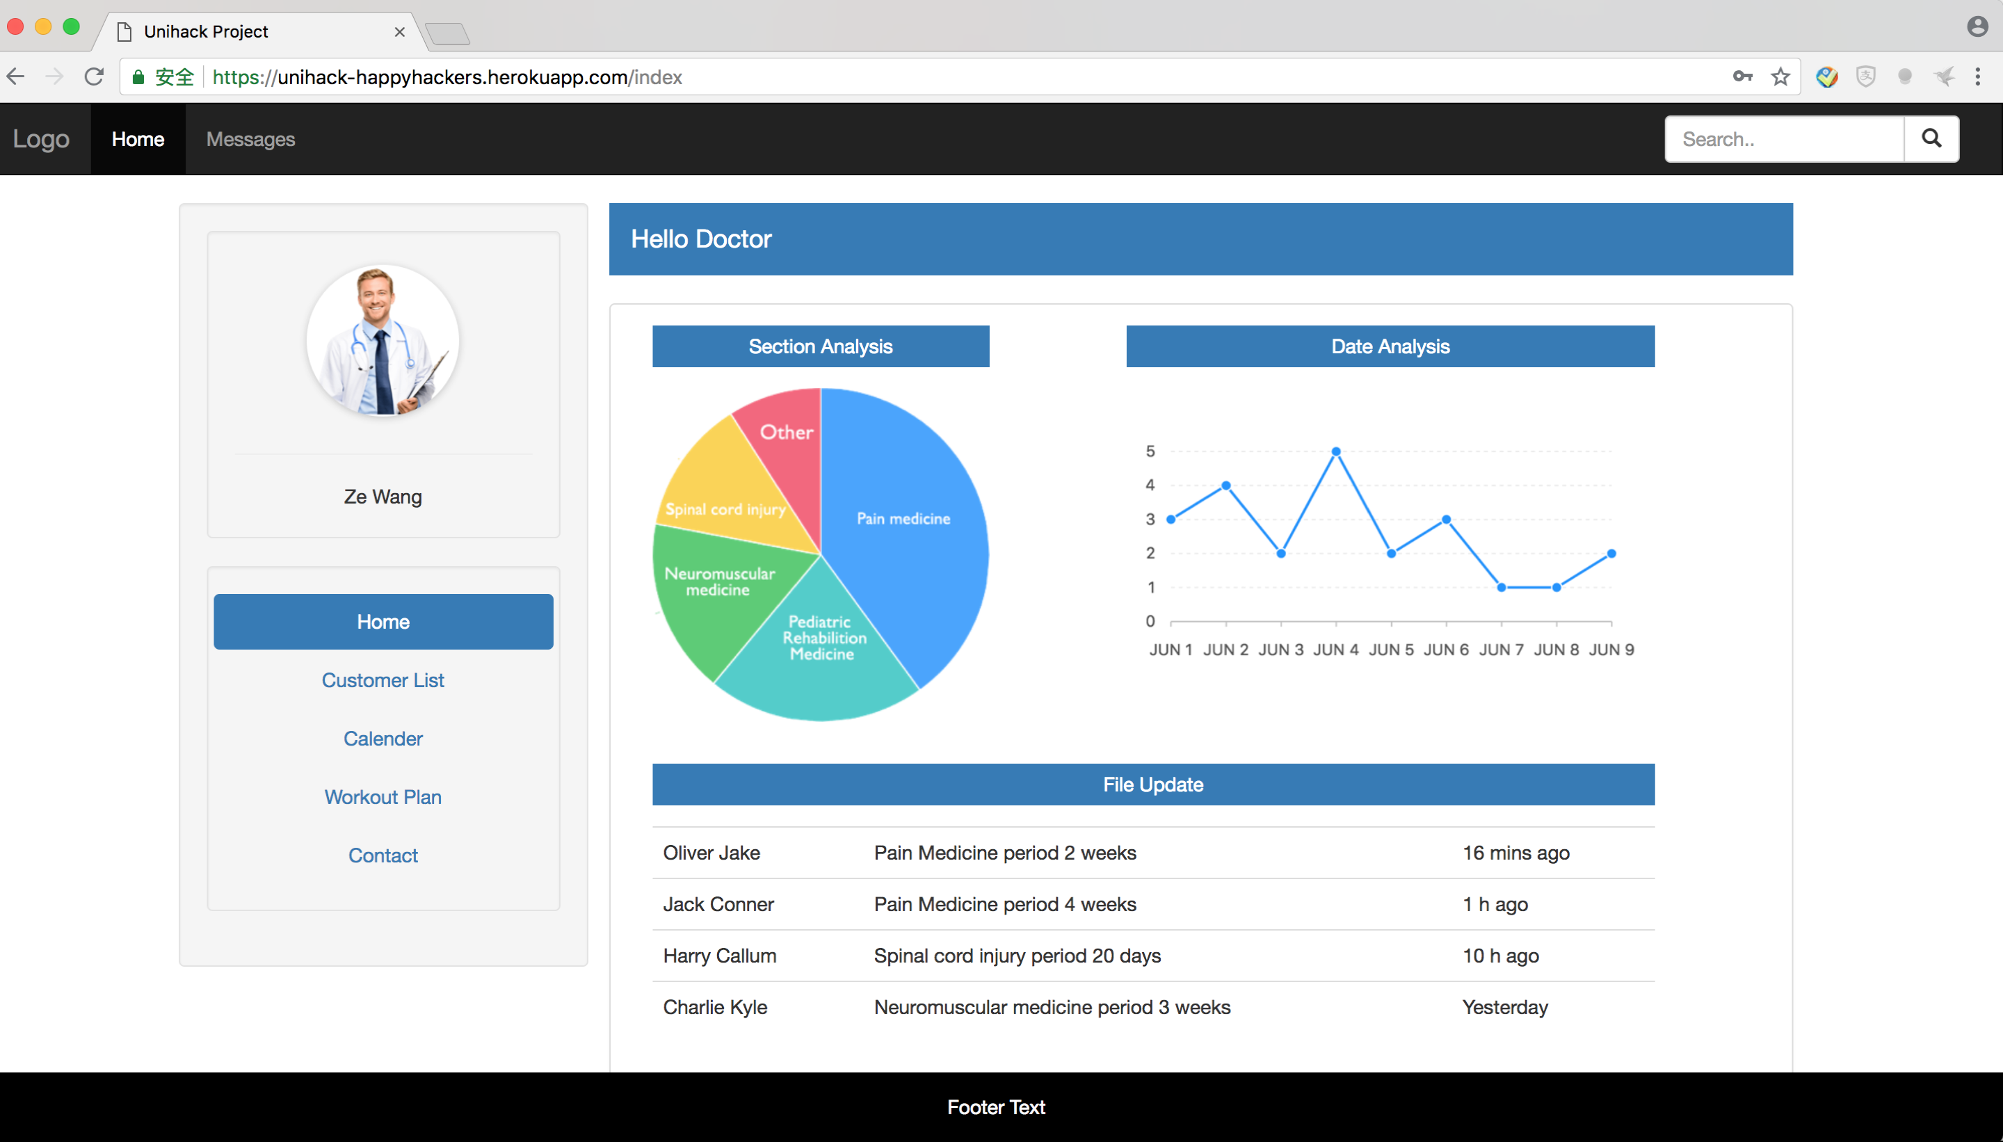Viewport: 2003px width, 1142px height.
Task: Click the search magnifier button
Action: (x=1931, y=139)
